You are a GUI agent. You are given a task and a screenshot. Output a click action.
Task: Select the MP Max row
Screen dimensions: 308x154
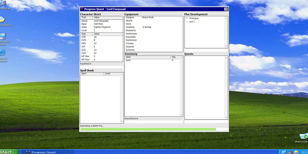coord(102,59)
